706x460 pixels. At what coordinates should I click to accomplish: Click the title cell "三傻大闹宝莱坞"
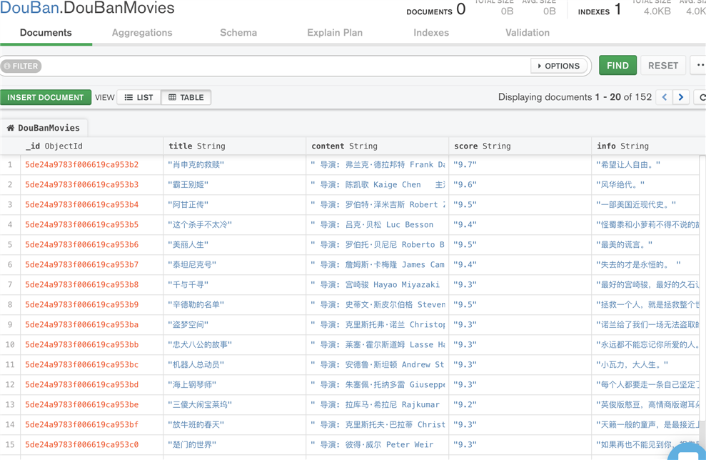click(x=234, y=404)
